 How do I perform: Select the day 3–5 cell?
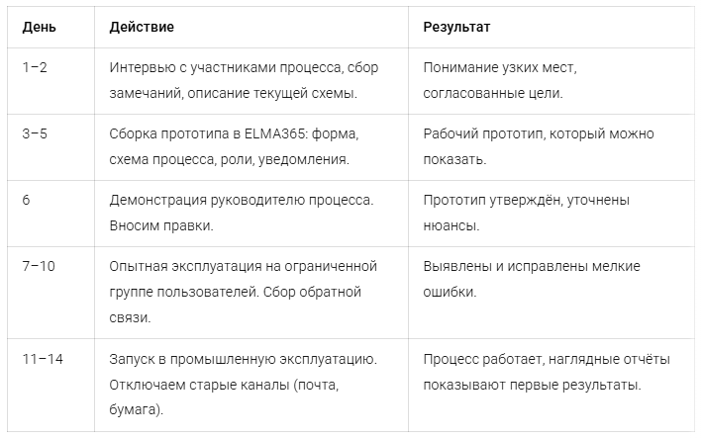pos(50,147)
